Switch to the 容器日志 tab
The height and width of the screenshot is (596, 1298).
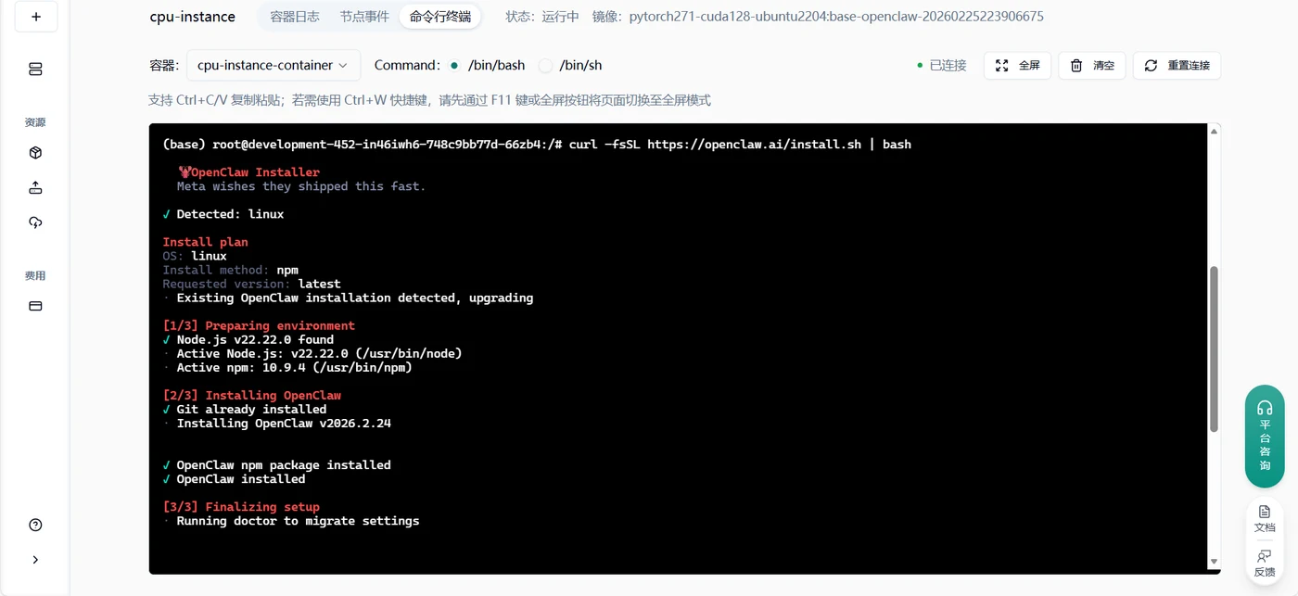pos(295,17)
